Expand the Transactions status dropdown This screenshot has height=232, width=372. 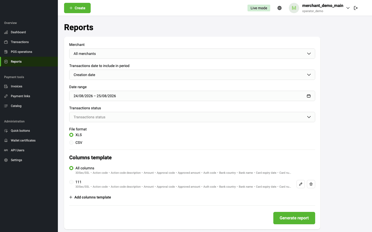tap(192, 117)
